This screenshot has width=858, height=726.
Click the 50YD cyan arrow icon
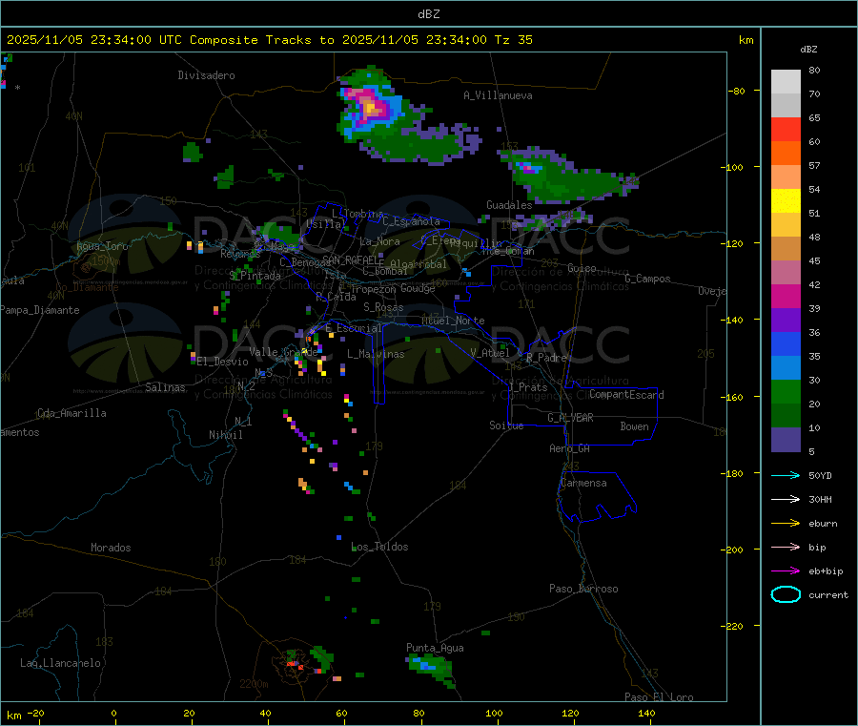pos(786,475)
